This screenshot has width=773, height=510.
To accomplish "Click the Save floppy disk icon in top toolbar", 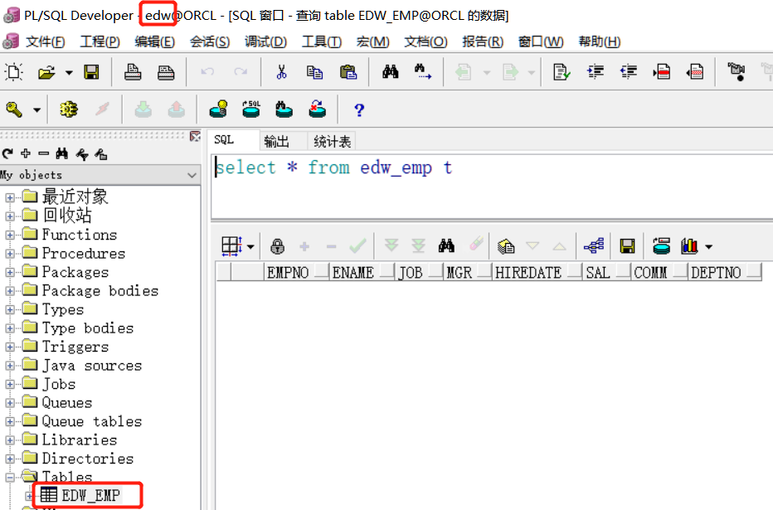I will 91,72.
